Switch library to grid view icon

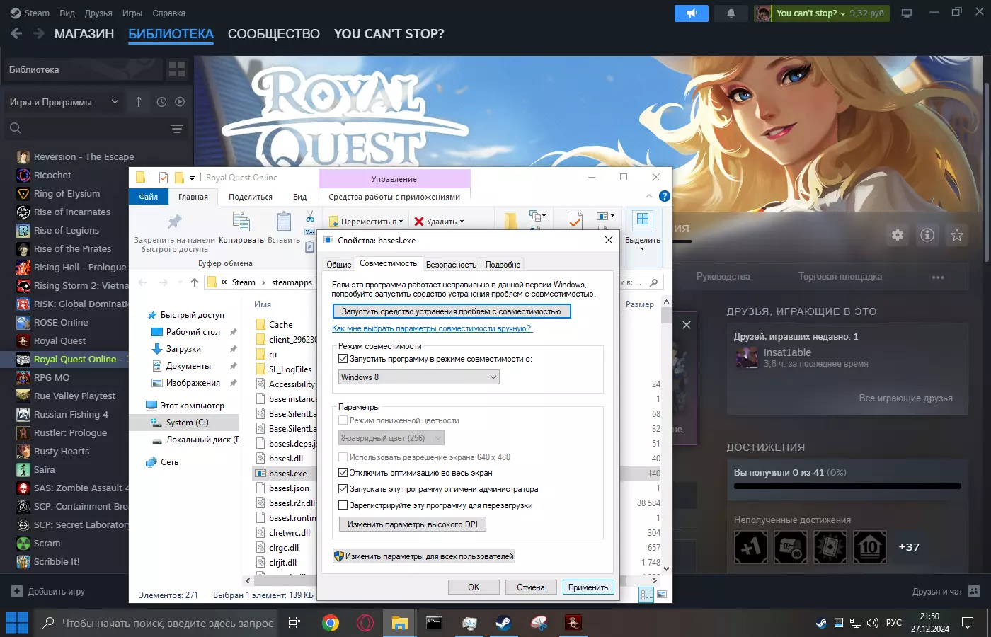point(177,69)
